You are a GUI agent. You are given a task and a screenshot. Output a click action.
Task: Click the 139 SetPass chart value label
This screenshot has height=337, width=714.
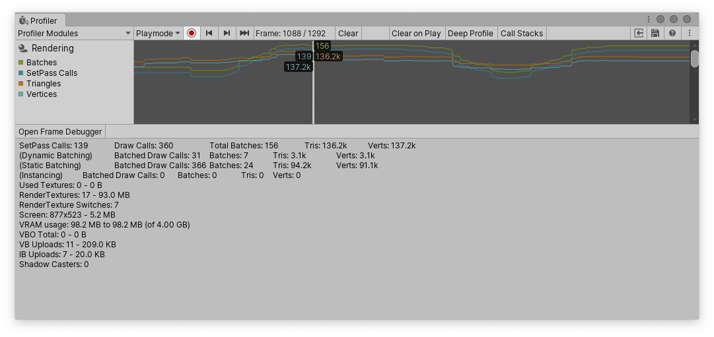tap(304, 57)
